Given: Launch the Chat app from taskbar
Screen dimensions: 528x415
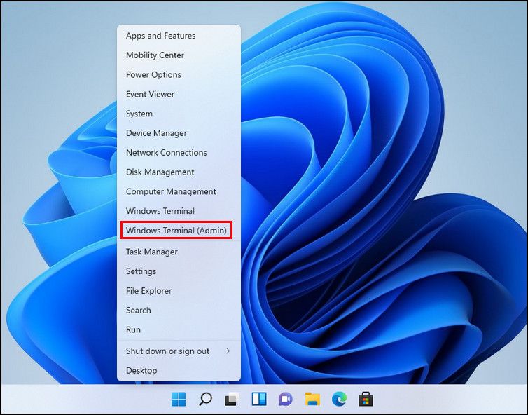Looking at the screenshot, I should 285,399.
